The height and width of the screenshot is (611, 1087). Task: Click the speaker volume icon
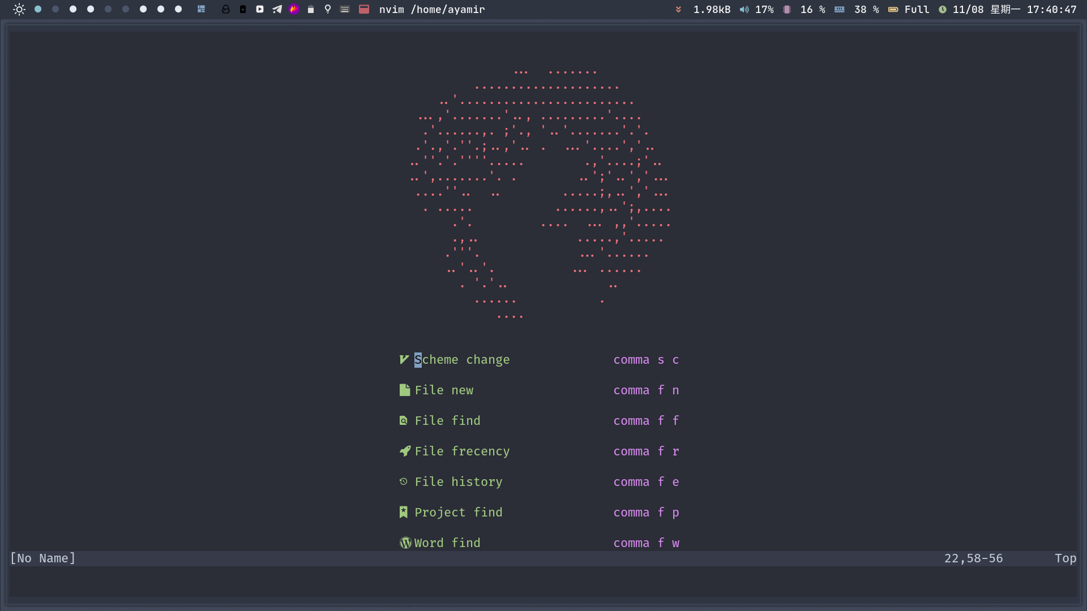[744, 10]
